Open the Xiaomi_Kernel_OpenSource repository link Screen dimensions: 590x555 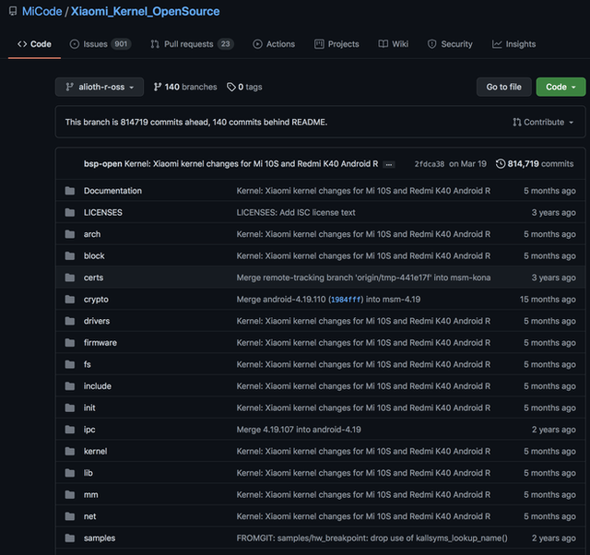(146, 11)
